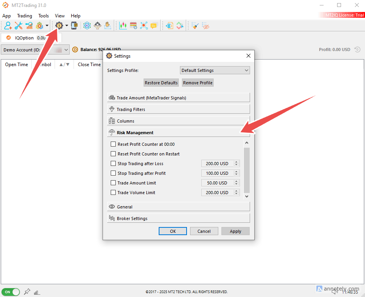The width and height of the screenshot is (365, 297).
Task: Close the Settings dialog
Action: (248, 56)
